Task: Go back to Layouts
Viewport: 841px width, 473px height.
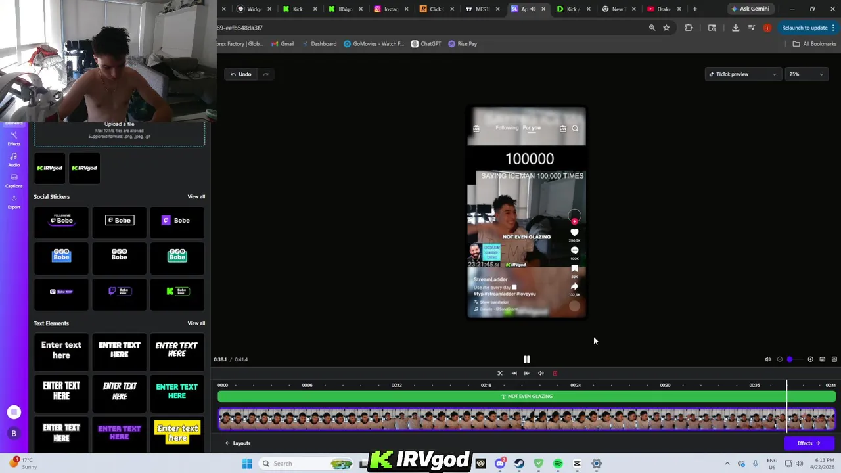Action: [x=238, y=443]
